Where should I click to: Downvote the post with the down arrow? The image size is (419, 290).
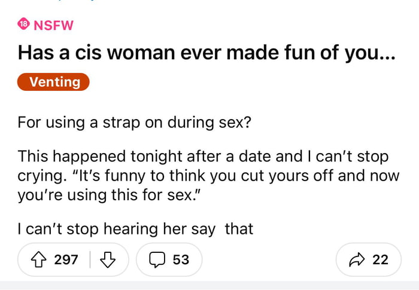(x=108, y=260)
